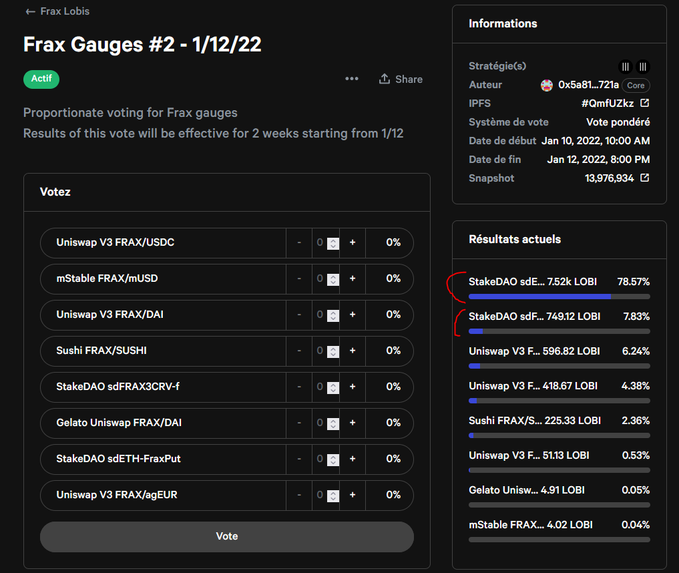
Task: Increase vote for Uniswap V3 FRAX/agEUR
Action: pyautogui.click(x=353, y=495)
